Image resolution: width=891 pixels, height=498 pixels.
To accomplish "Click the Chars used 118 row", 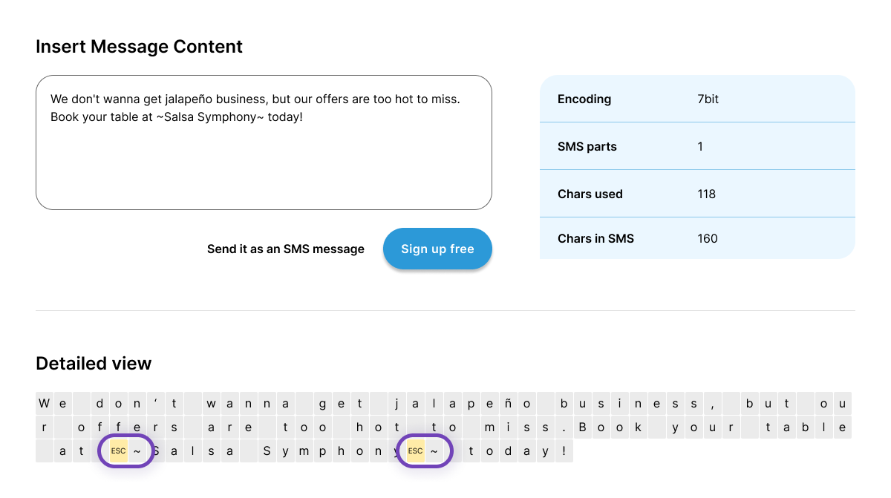I will pyautogui.click(x=697, y=194).
